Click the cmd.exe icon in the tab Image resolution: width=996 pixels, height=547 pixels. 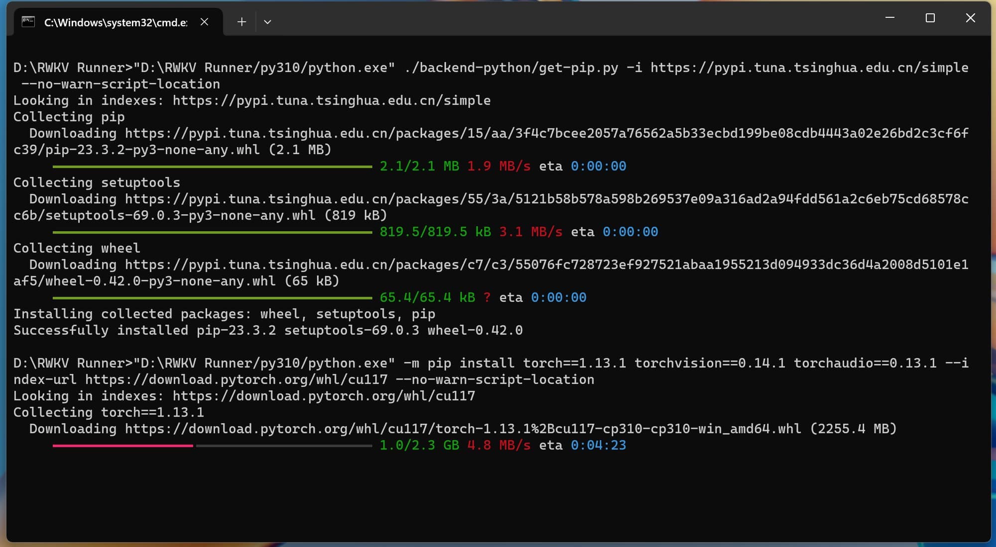point(28,22)
